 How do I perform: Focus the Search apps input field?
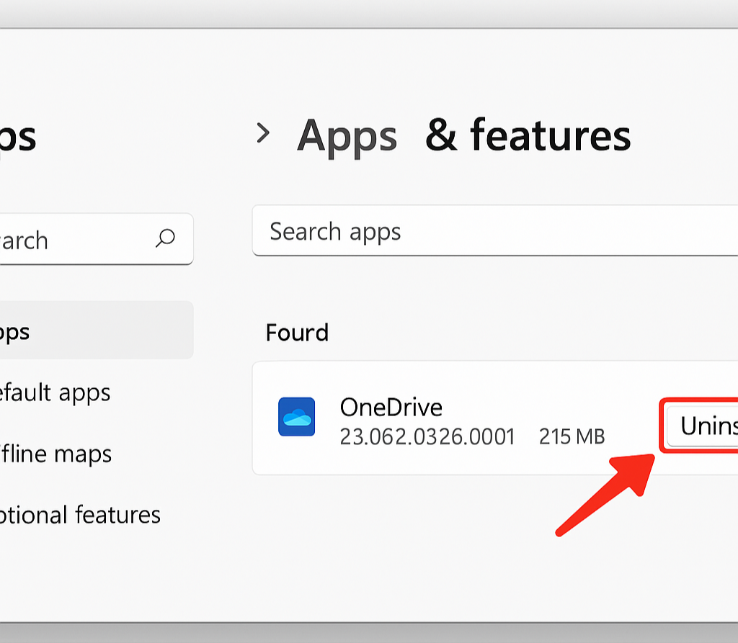tap(494, 231)
